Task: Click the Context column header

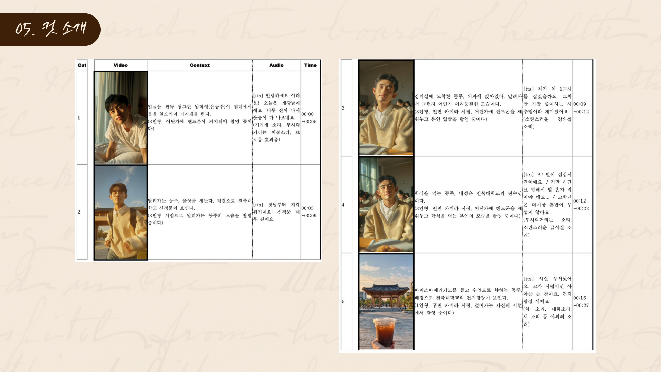Action: click(200, 65)
